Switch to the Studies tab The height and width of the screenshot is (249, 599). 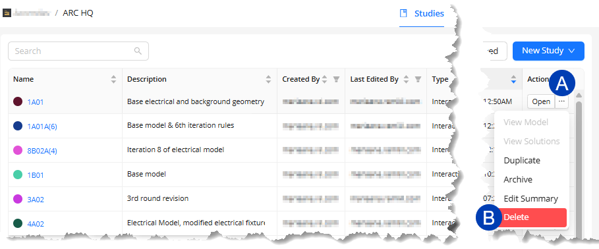(422, 14)
